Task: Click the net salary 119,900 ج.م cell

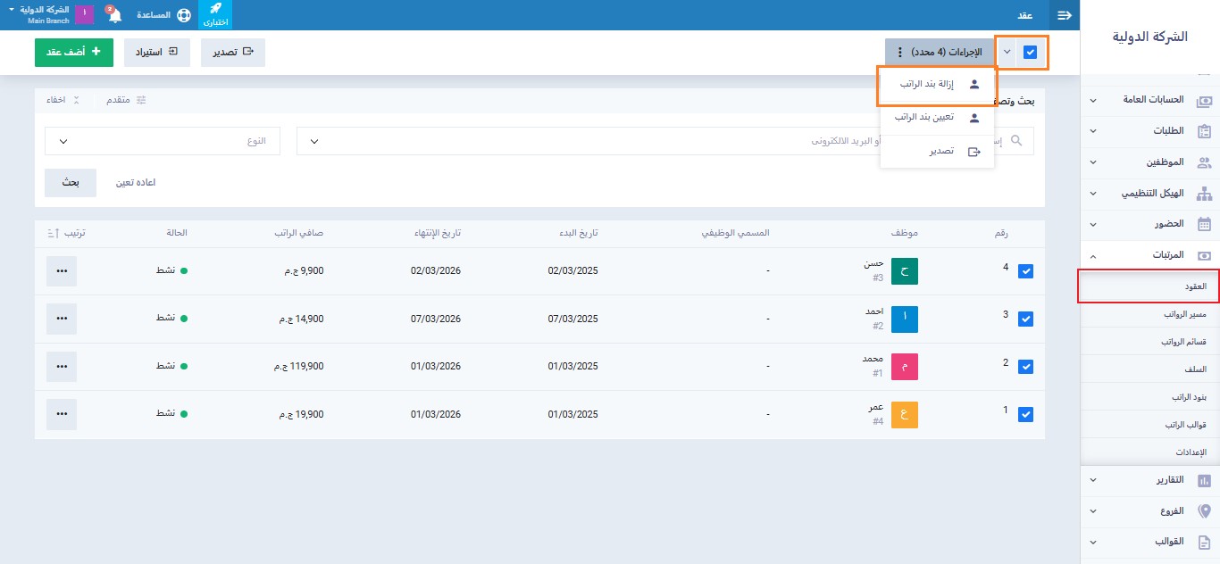Action: pos(299,367)
